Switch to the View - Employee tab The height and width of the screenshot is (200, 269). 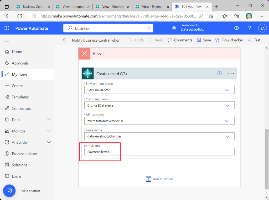112,7
